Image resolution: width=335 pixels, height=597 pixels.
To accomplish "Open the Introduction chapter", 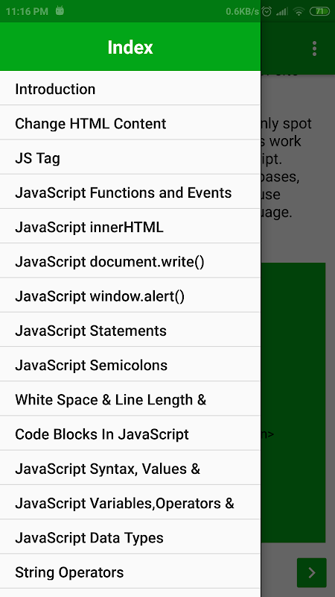I will coord(130,89).
